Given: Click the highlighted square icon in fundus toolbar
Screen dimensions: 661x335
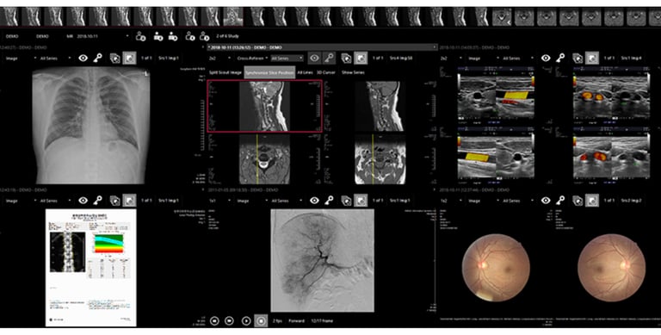Looking at the screenshot, I should click(592, 201).
